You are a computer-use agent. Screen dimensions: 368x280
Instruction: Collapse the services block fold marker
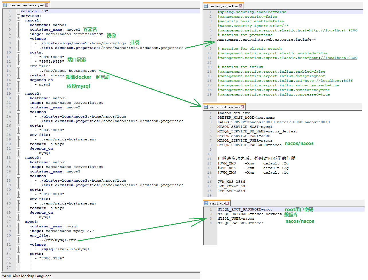18,16
